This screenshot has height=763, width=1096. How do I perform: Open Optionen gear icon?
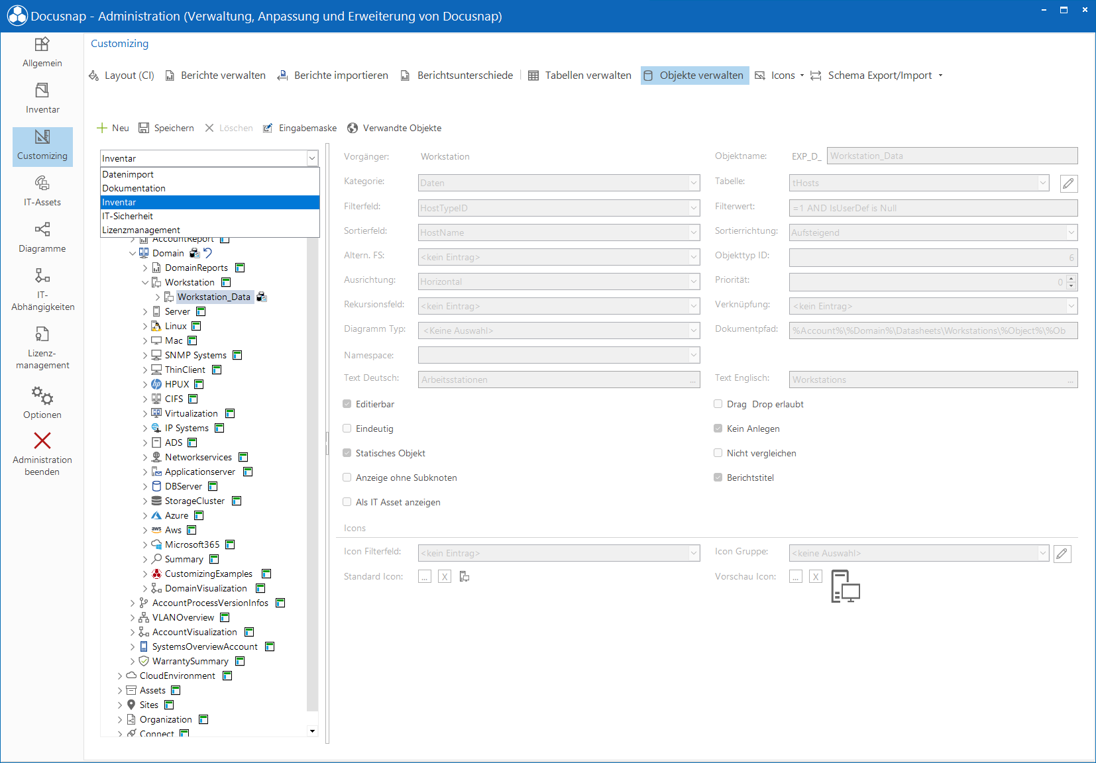pyautogui.click(x=42, y=403)
